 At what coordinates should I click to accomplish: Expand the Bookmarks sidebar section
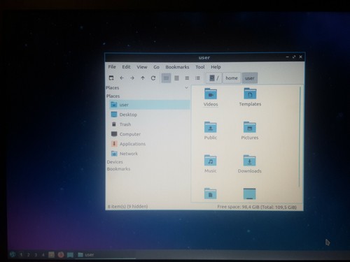click(x=118, y=169)
